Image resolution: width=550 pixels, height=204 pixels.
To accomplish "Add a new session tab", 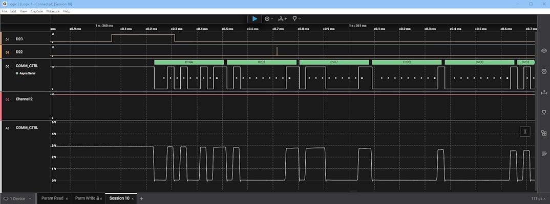I will (141, 198).
